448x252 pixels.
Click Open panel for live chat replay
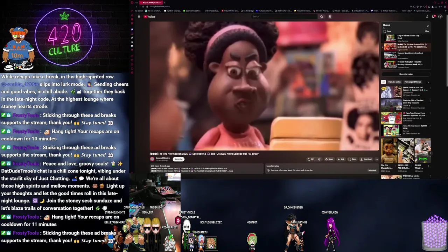coord(372,170)
